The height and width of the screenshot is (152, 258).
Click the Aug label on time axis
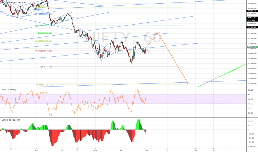pos(95,150)
